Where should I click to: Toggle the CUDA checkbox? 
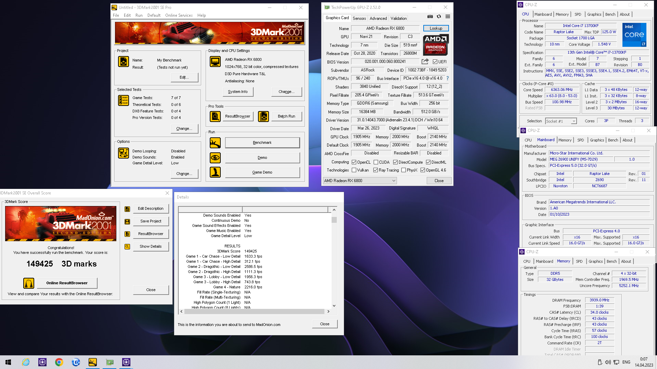(x=376, y=162)
